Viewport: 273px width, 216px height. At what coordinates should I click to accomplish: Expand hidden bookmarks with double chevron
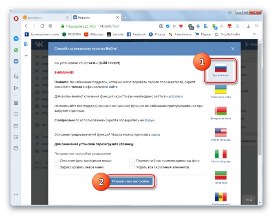254,35
